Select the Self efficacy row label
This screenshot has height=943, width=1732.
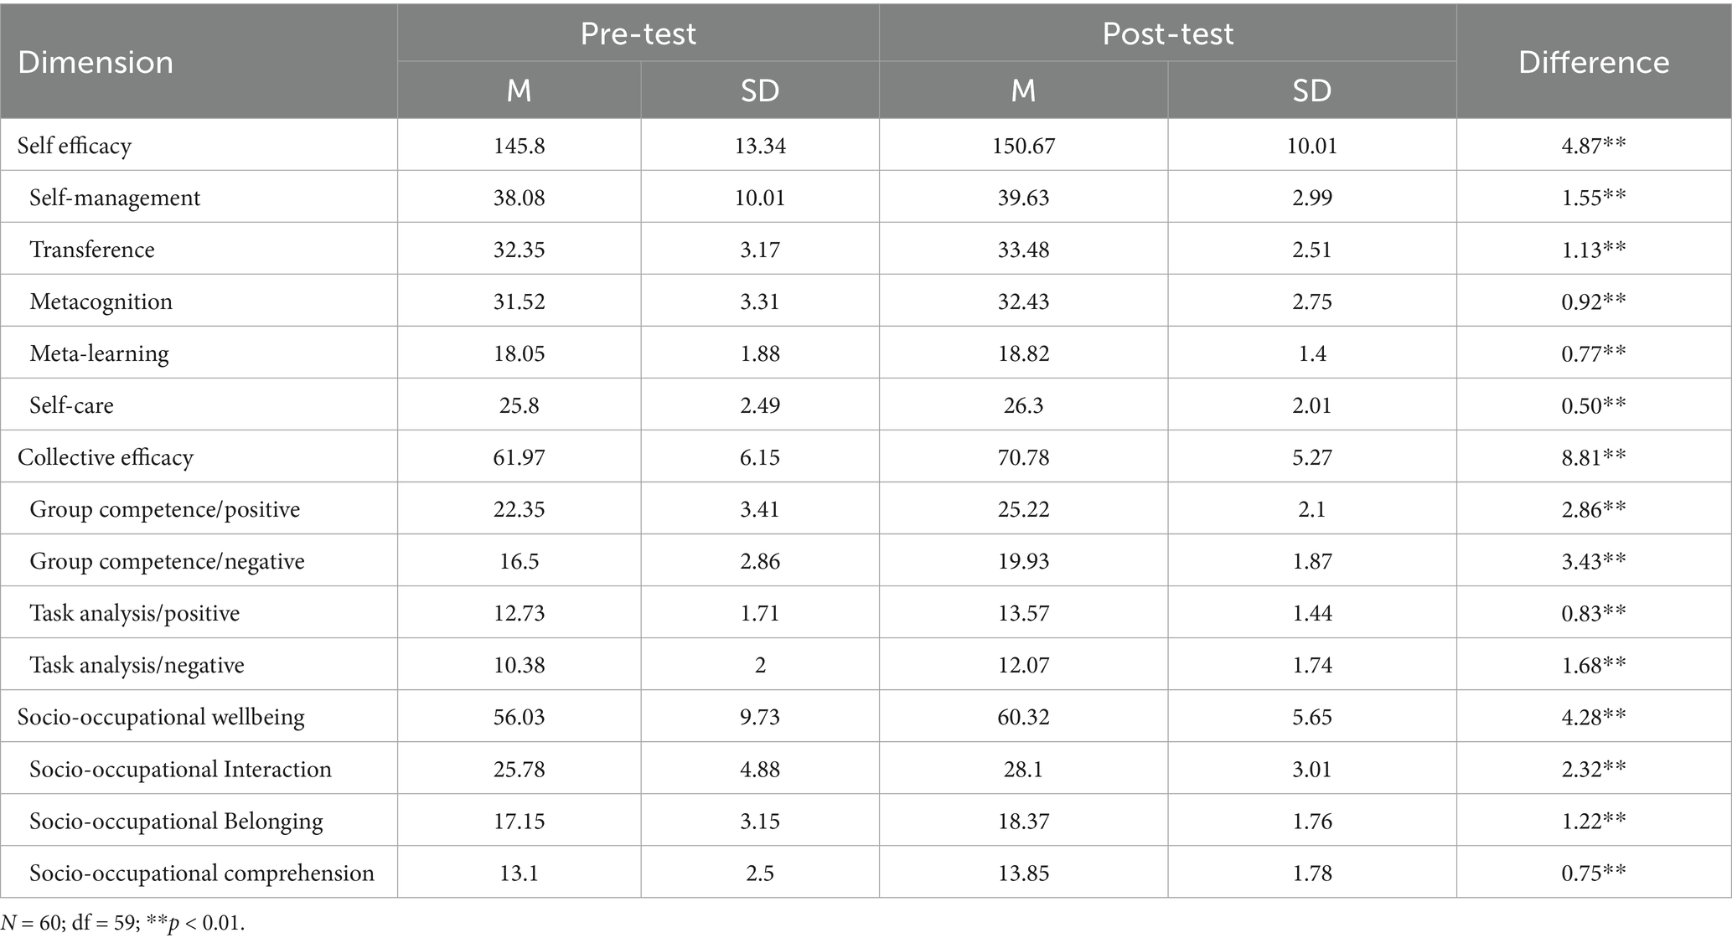click(x=75, y=146)
